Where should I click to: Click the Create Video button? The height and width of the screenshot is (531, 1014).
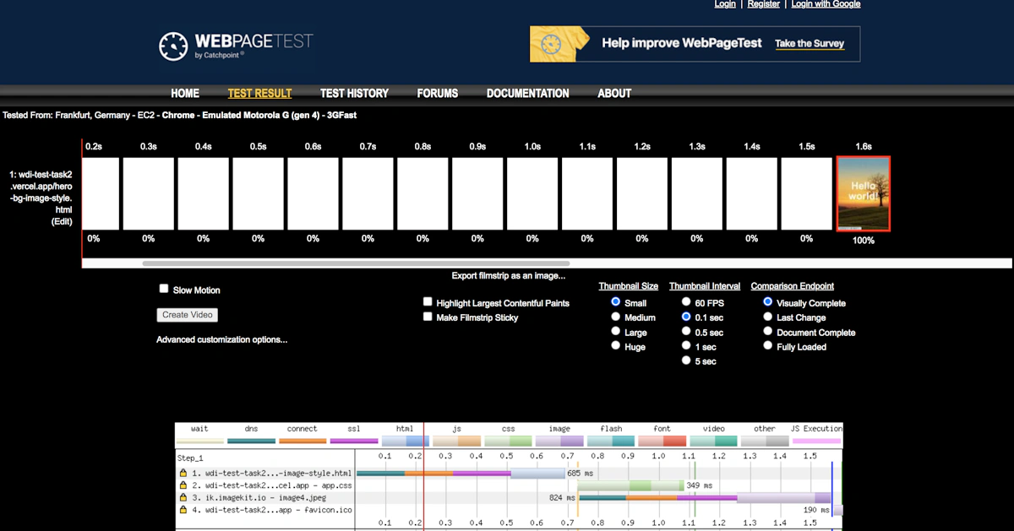coord(188,315)
